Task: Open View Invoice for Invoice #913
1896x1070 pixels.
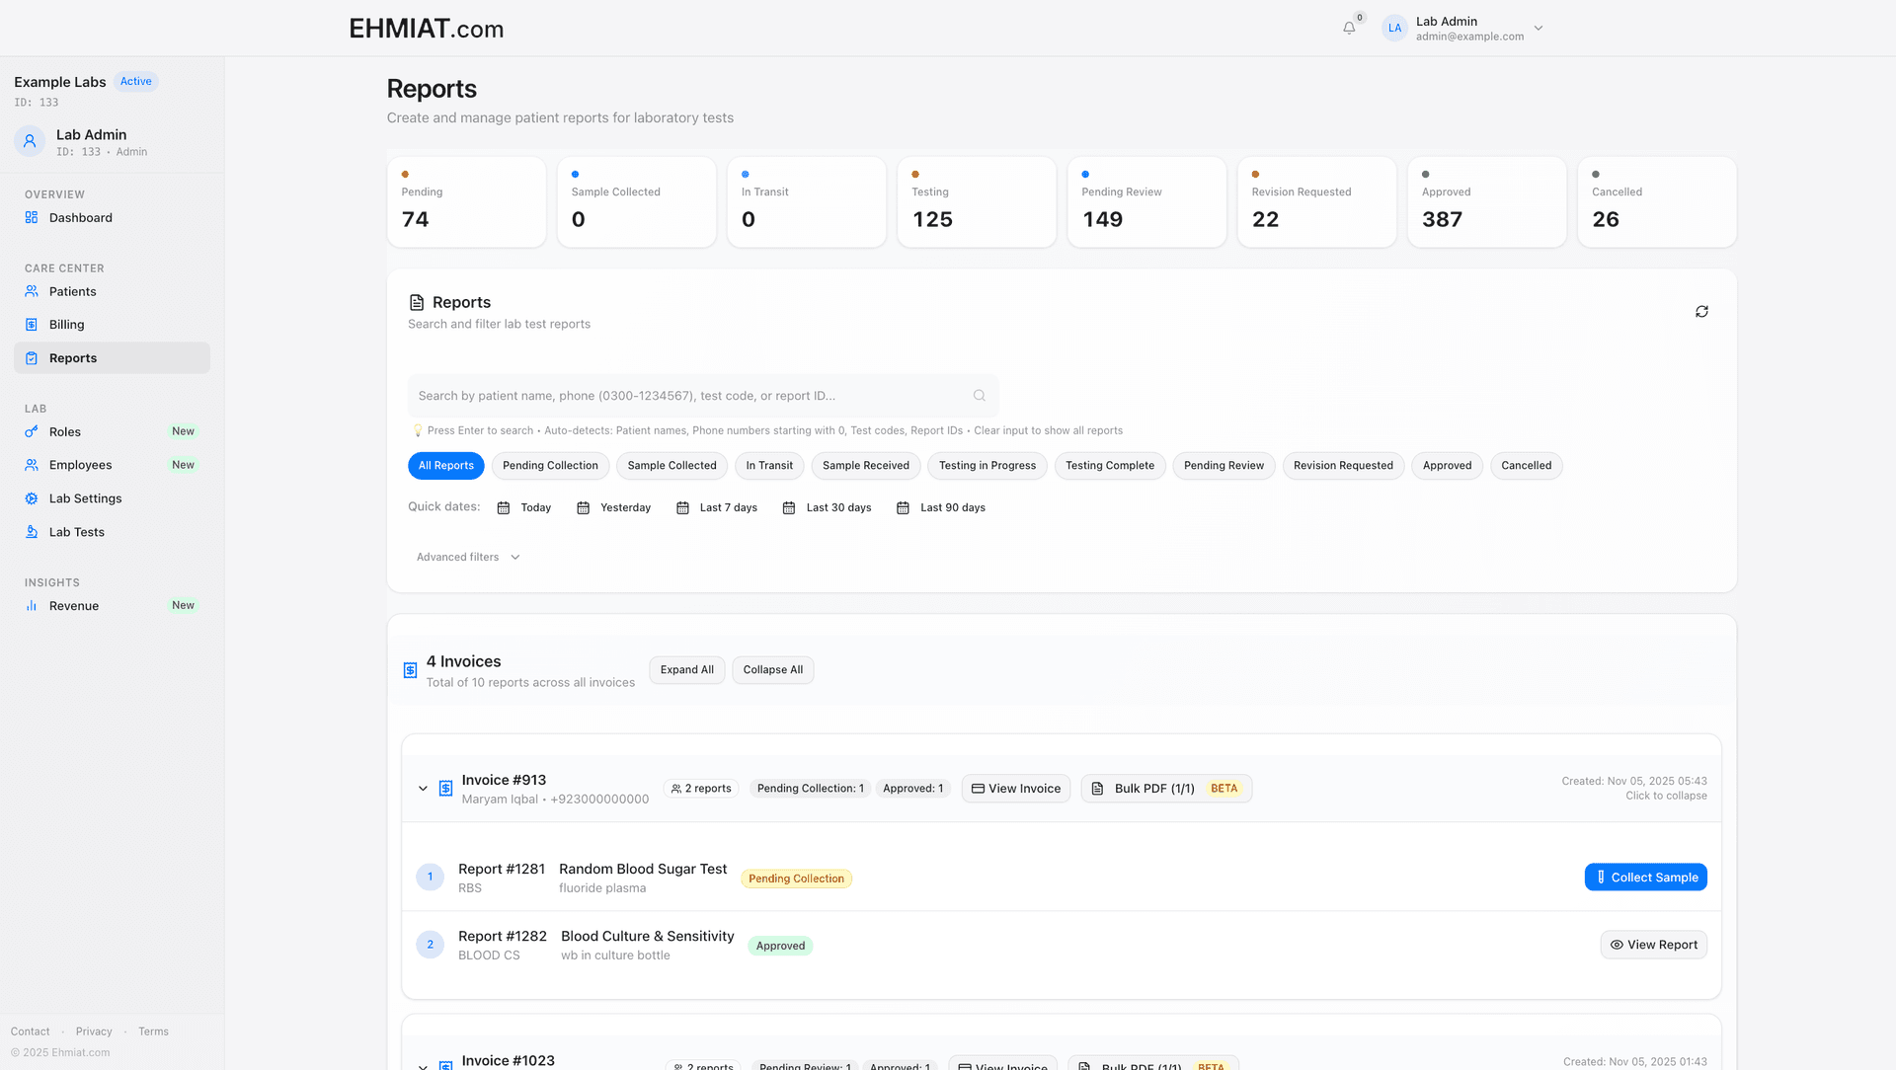Action: point(1016,789)
